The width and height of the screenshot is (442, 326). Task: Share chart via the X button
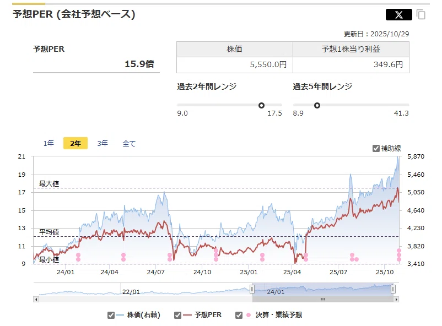coord(398,14)
